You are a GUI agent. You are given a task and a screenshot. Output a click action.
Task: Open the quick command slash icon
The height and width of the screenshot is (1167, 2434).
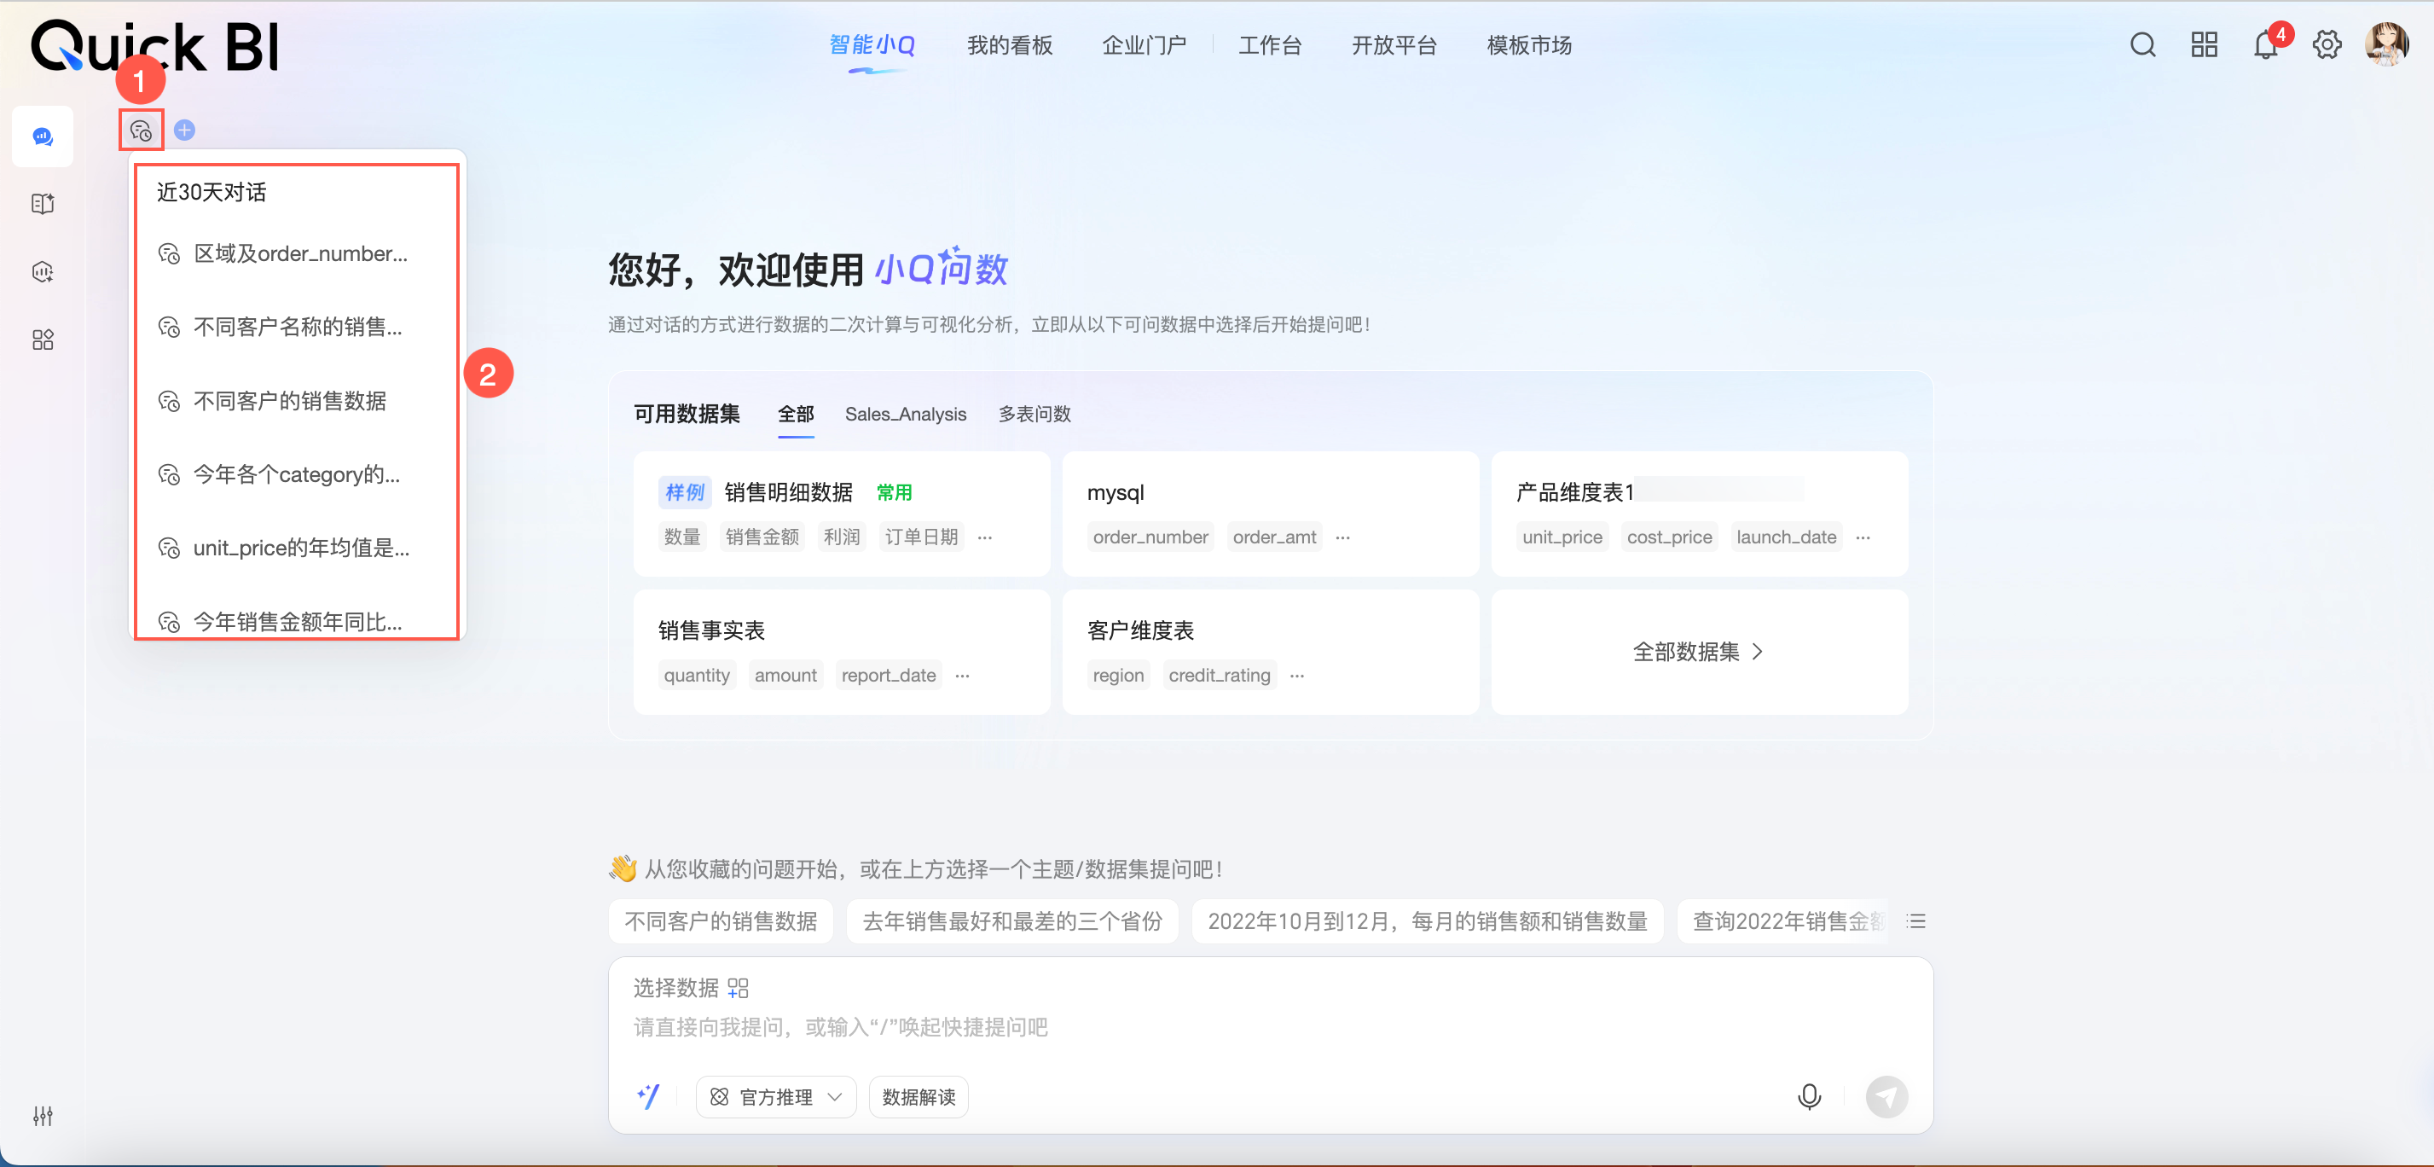pos(649,1096)
